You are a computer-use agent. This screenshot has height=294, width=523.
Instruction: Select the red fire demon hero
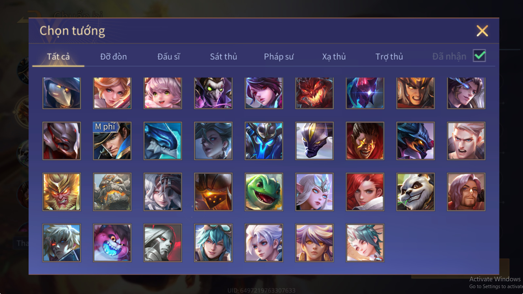coord(314,93)
